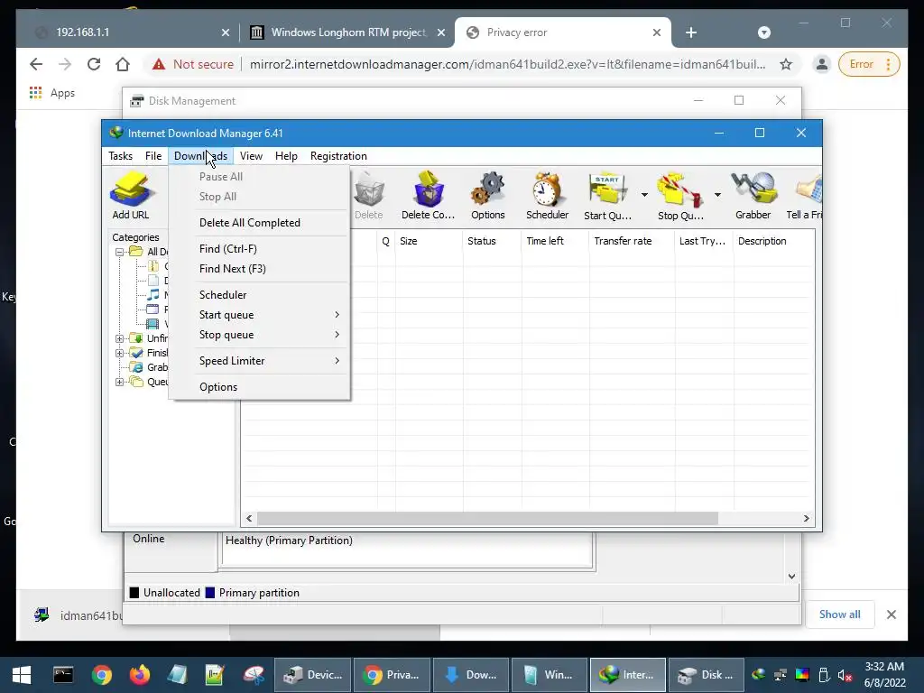Open Start Queue dropdown arrow

(644, 195)
